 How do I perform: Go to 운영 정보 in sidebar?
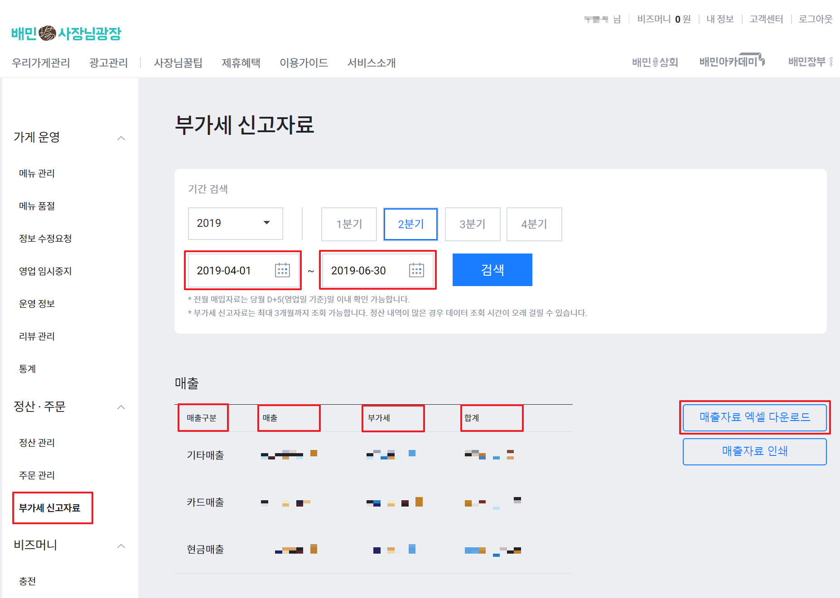point(37,304)
